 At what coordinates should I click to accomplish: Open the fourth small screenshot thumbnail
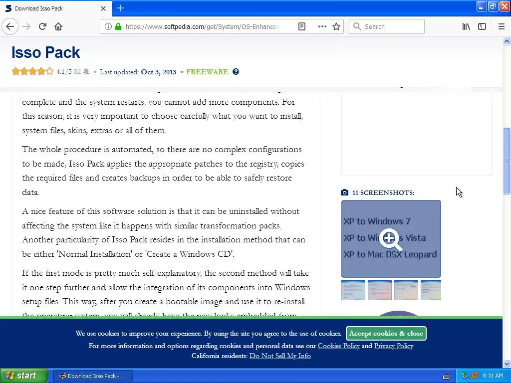[431, 290]
